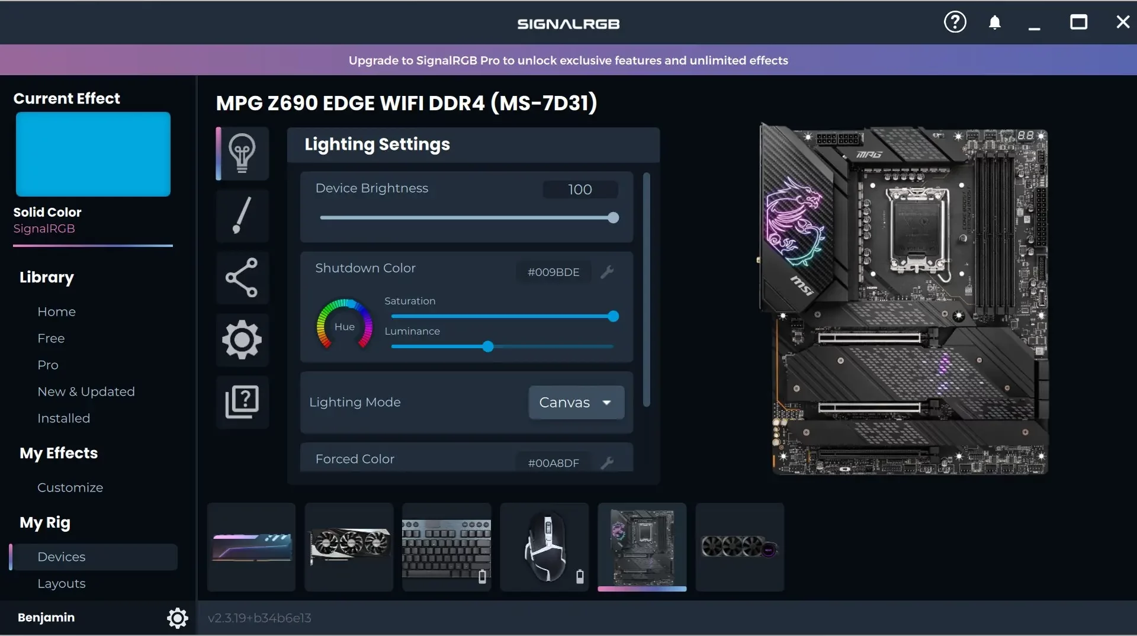Screen dimensions: 1137x636
Task: Select the mouse device thumbnail
Action: (545, 547)
